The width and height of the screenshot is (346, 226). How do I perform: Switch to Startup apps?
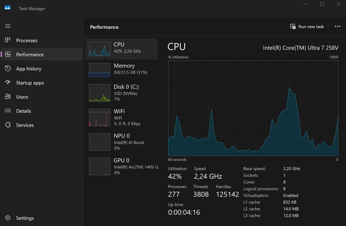point(42,83)
